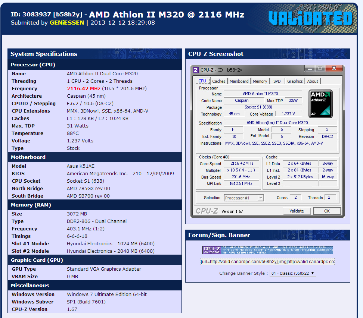
Task: Click the Hyundai Electronics 2048 MB module row
Action: point(95,251)
